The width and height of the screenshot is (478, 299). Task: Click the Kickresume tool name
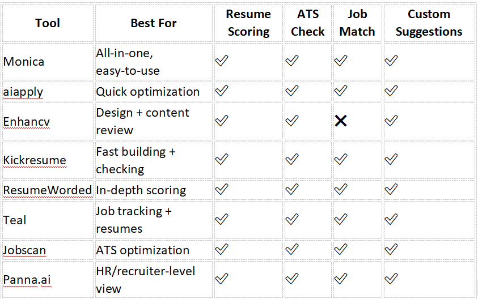(35, 160)
